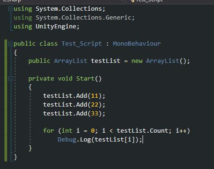This screenshot has width=214, height=169.
Task: Click the int keyword in for loop
Action: pyautogui.click(x=67, y=131)
